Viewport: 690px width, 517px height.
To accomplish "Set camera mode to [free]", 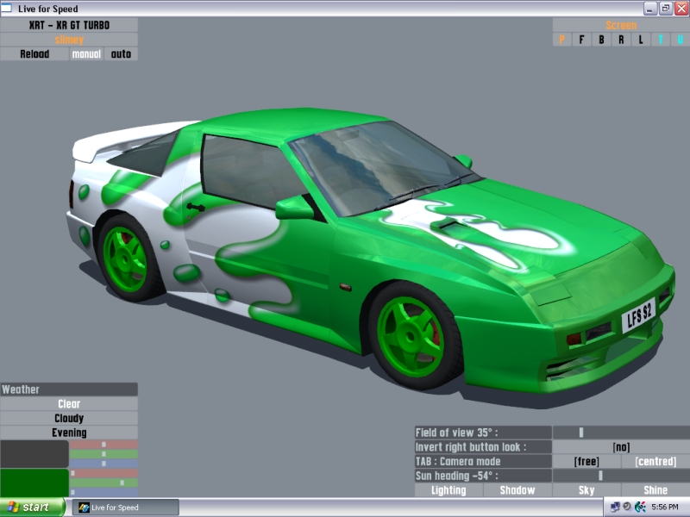I will [586, 462].
